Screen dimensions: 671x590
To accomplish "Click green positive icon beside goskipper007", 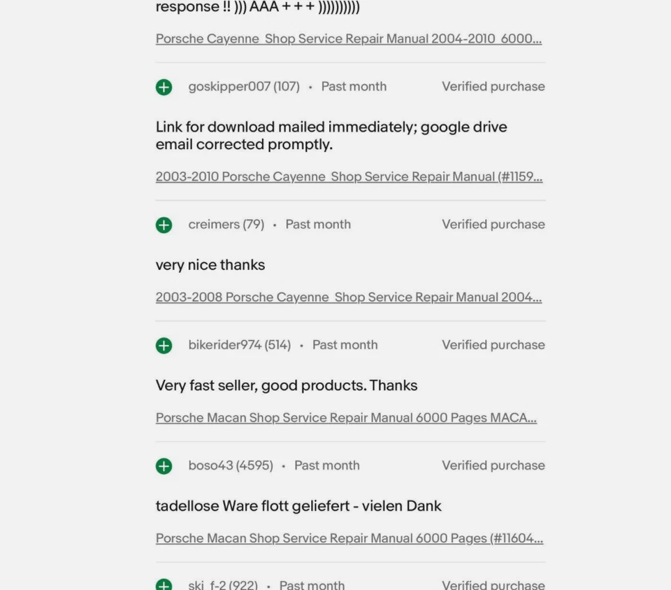I will [x=164, y=87].
